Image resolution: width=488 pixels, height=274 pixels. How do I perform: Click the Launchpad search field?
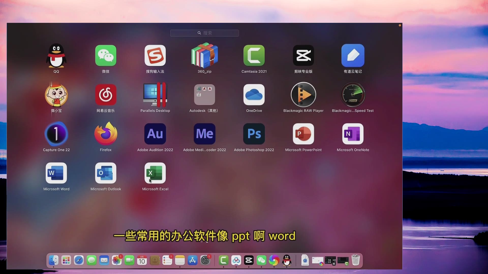[204, 33]
